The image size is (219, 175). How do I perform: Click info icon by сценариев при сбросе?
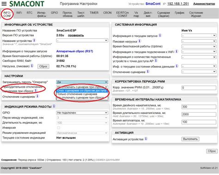[36, 91]
